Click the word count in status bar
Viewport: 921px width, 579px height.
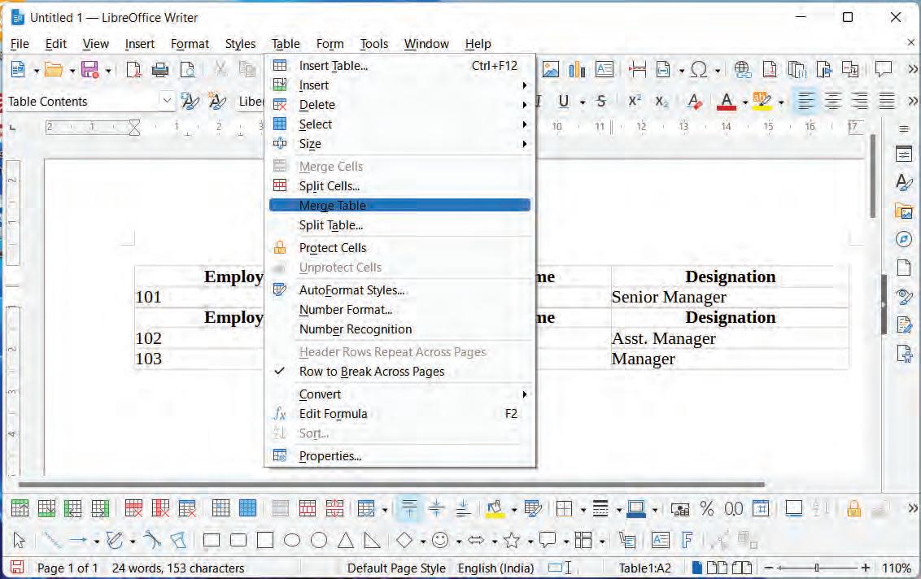[178, 568]
